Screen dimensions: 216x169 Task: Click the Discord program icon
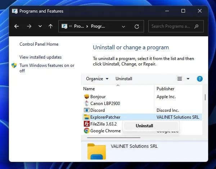pyautogui.click(x=87, y=110)
